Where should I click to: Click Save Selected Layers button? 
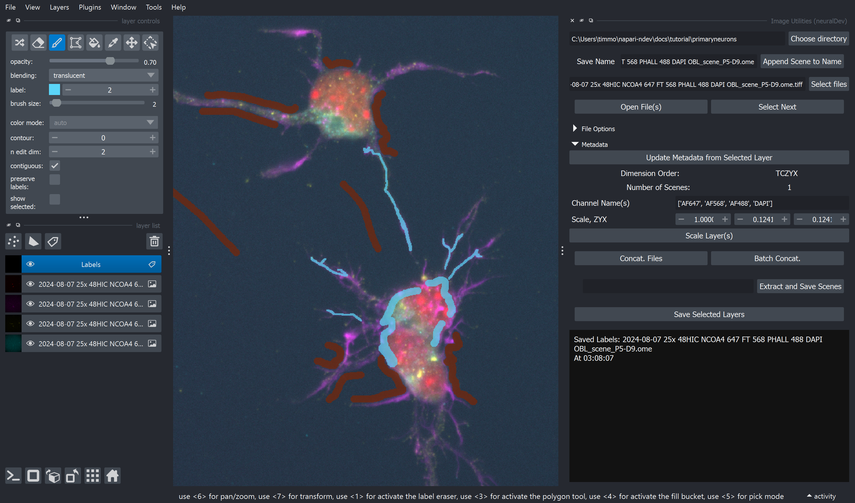709,314
